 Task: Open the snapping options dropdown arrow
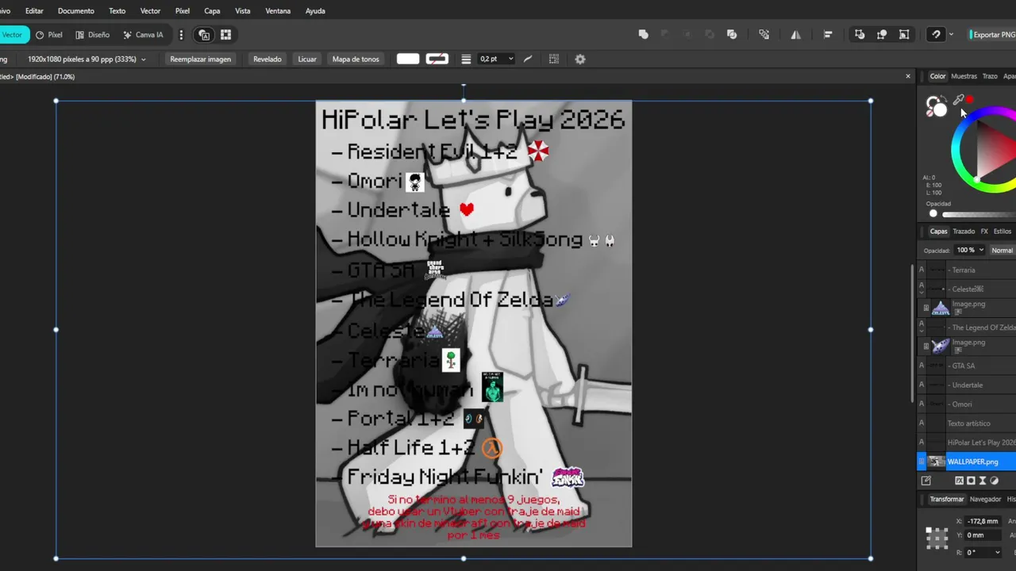click(951, 35)
